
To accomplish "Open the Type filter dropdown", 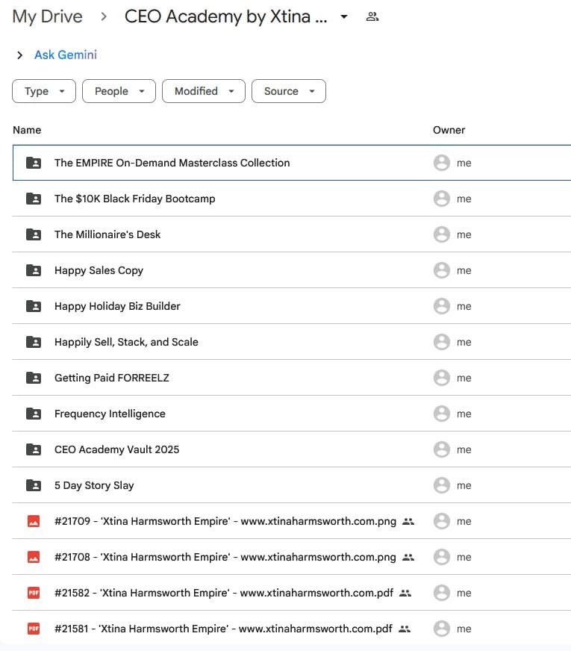I will pyautogui.click(x=44, y=91).
